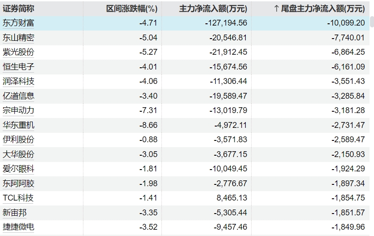Open the 紫光股份 stock link
The height and width of the screenshot is (236, 374).
click(x=18, y=52)
